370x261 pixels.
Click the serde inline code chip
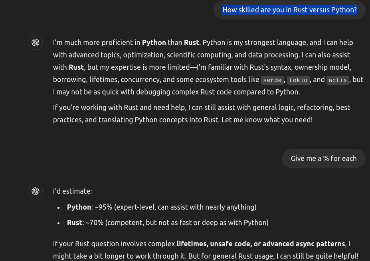pyautogui.click(x=272, y=80)
